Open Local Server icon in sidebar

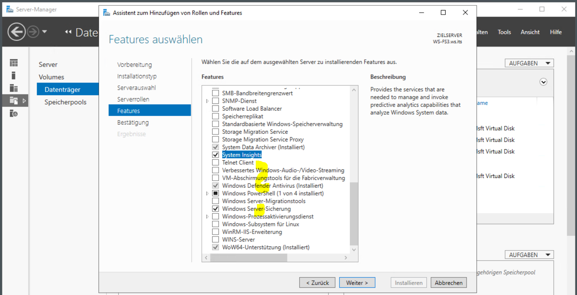coord(14,75)
